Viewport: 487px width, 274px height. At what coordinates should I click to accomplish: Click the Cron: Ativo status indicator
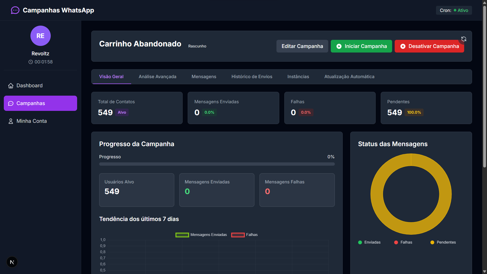pyautogui.click(x=454, y=10)
